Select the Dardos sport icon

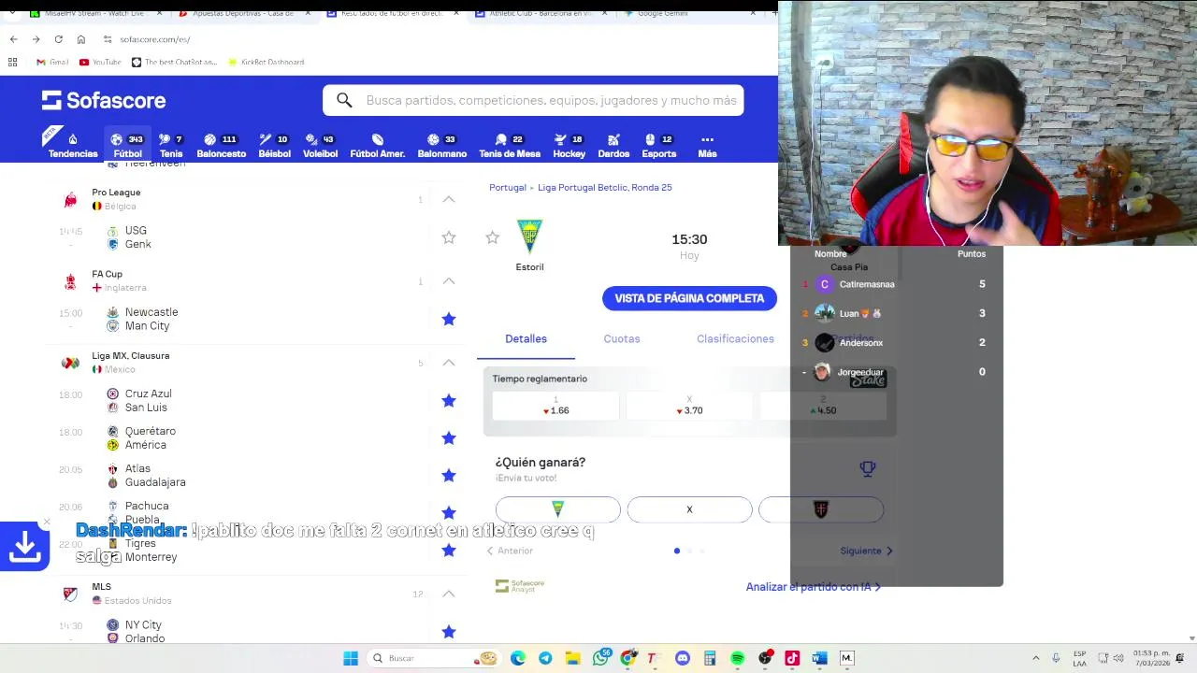tap(613, 145)
